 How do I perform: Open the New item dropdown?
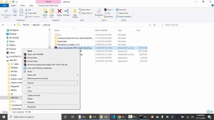click(x=85, y=10)
